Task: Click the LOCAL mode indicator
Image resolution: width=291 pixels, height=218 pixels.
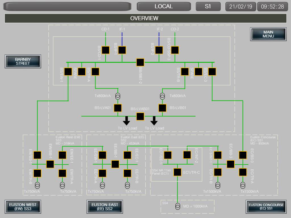Action: coord(163,6)
